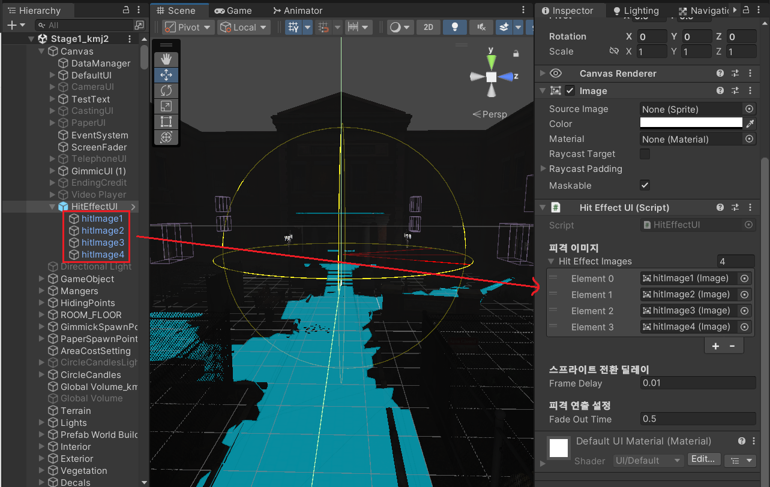Click the green Y axis gizmo cone
The image size is (770, 487).
click(x=492, y=61)
